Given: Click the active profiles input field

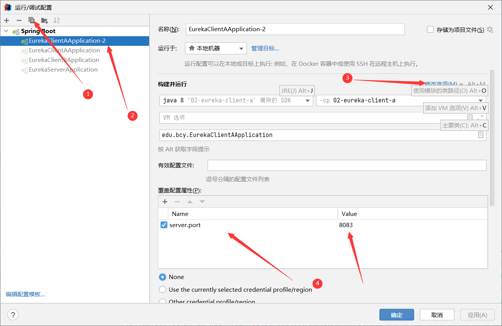Looking at the screenshot, I should (347, 165).
